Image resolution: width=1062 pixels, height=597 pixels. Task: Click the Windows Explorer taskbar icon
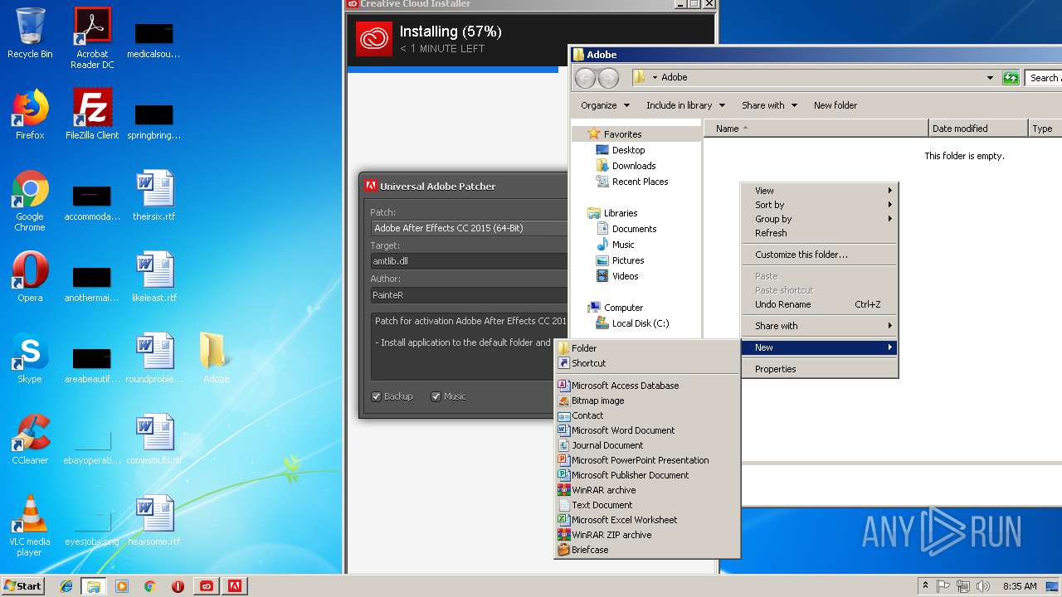tap(94, 586)
